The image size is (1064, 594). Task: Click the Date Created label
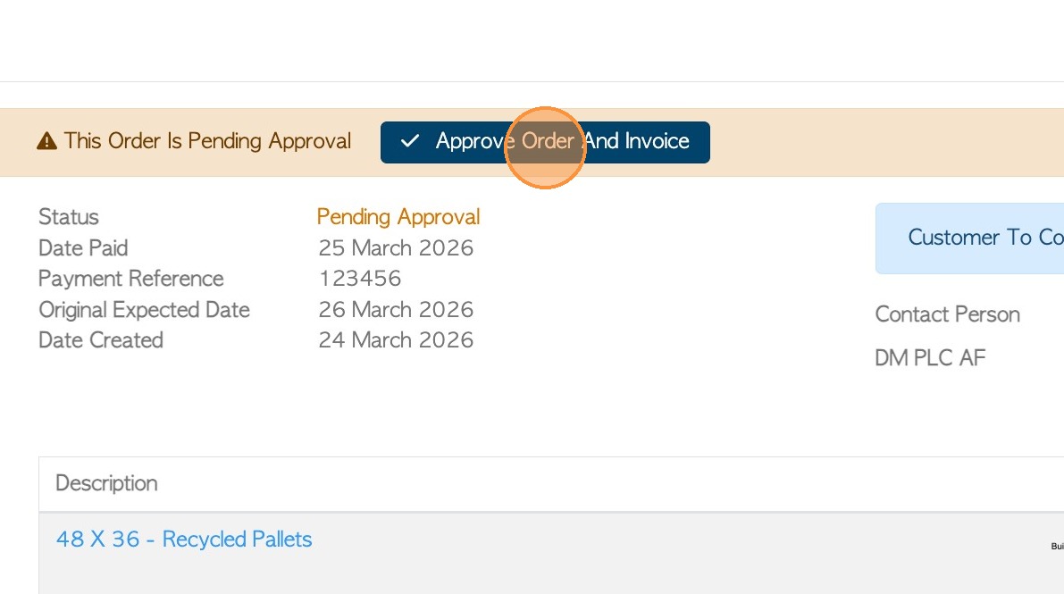(101, 340)
